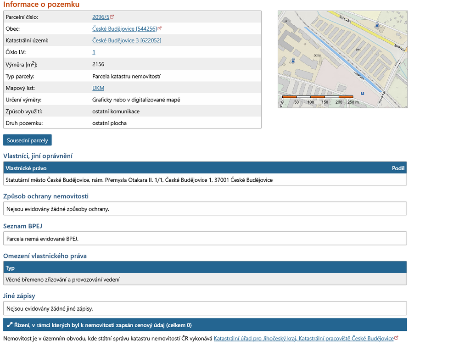This screenshot has height=346, width=459.
Task: Click expand arrows icon in Řízení bar
Action: tap(10, 324)
